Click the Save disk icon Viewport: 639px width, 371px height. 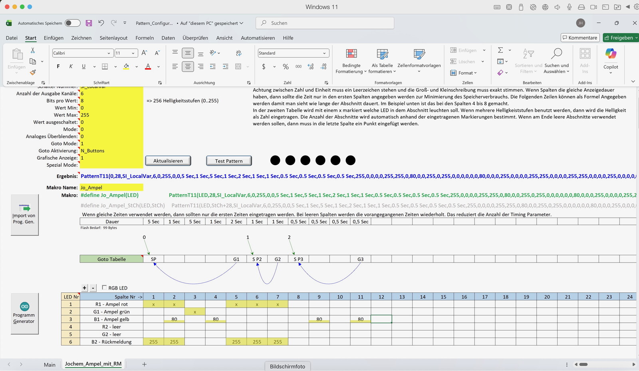point(89,23)
